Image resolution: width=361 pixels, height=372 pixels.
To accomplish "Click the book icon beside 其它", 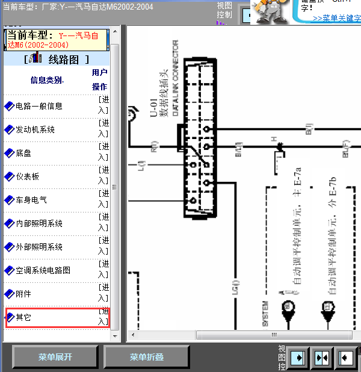I will pyautogui.click(x=10, y=317).
